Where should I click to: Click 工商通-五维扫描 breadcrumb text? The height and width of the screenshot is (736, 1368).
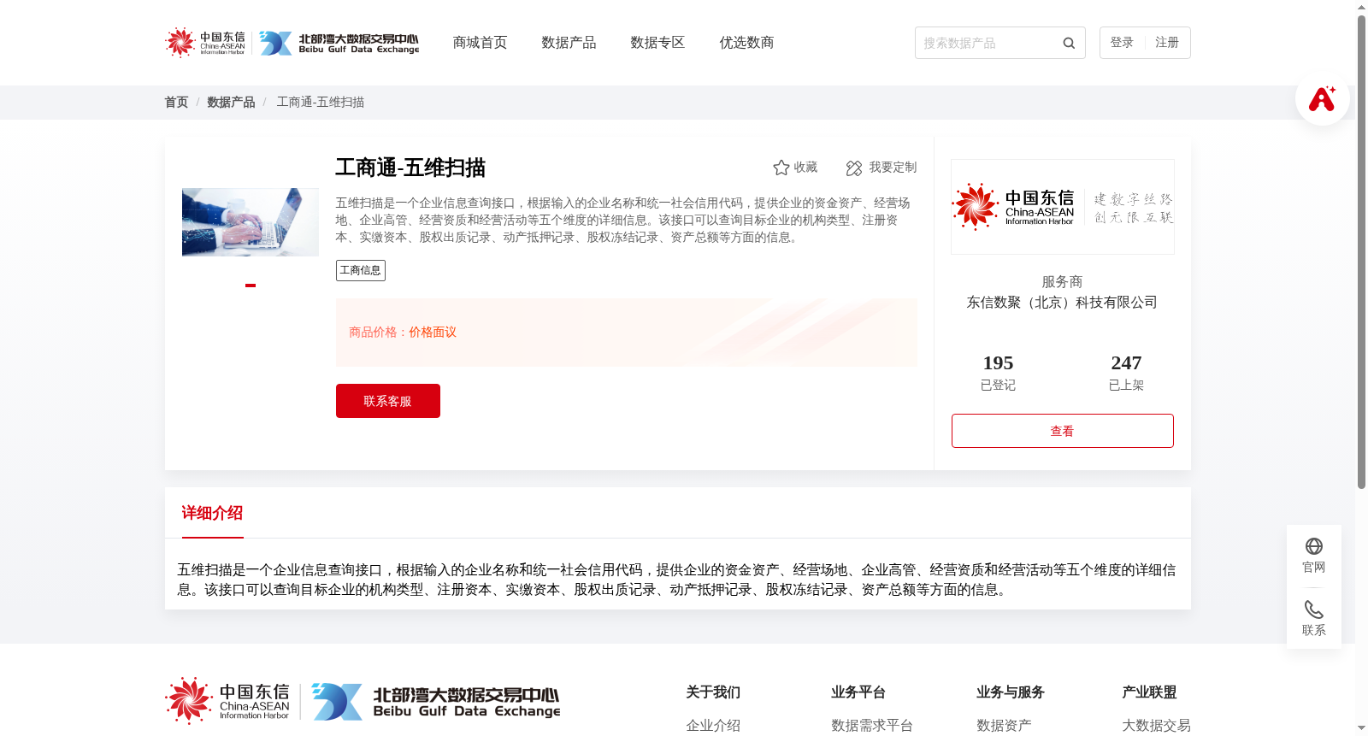(x=321, y=103)
